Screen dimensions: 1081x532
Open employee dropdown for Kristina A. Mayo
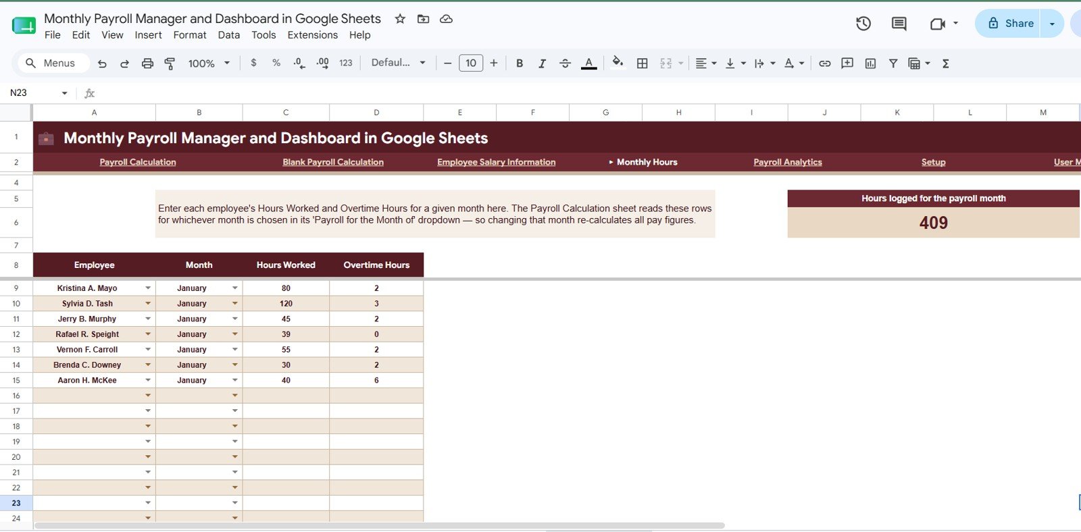pos(148,288)
